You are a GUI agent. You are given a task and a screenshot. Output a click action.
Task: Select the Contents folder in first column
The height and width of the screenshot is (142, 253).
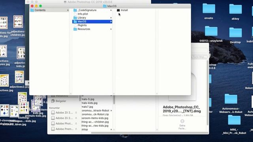point(49,10)
